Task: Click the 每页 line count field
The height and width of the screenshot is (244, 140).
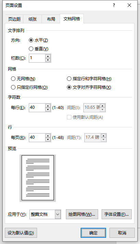Action: point(37,138)
